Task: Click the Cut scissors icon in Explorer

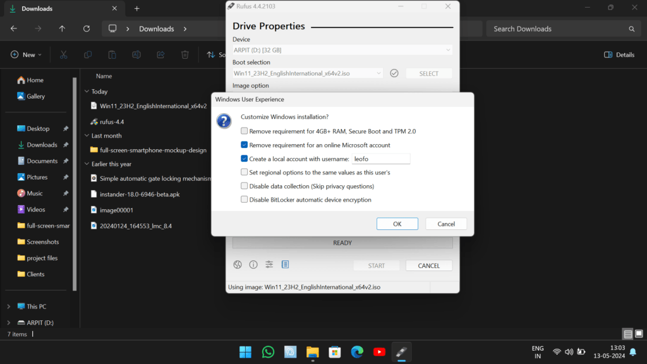Action: click(63, 54)
